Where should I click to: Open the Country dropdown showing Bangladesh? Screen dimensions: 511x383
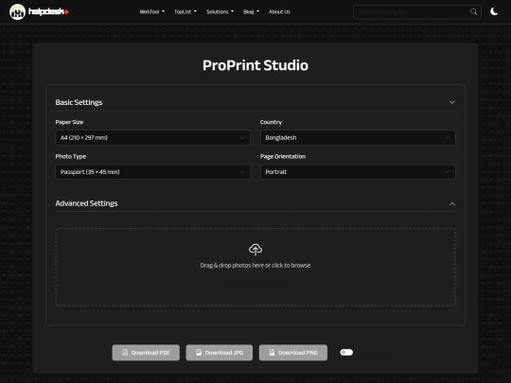point(358,137)
